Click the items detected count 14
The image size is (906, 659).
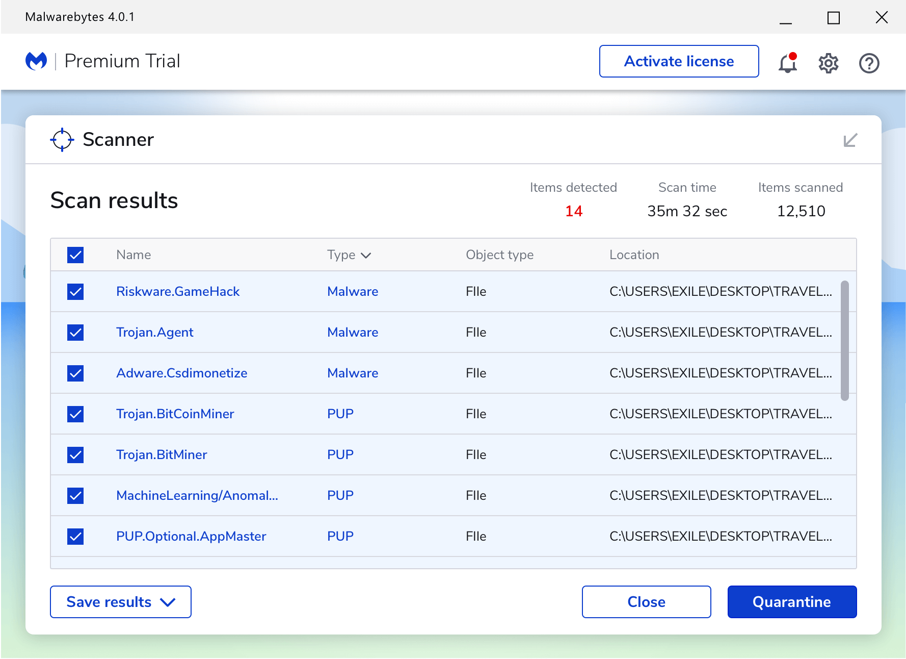574,211
